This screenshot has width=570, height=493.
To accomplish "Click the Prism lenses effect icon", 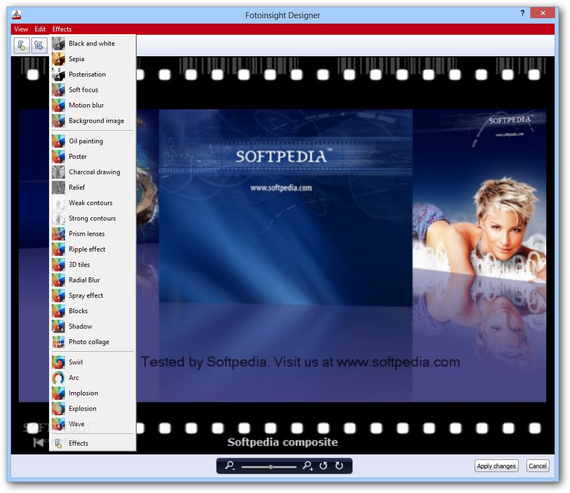I will click(x=58, y=234).
